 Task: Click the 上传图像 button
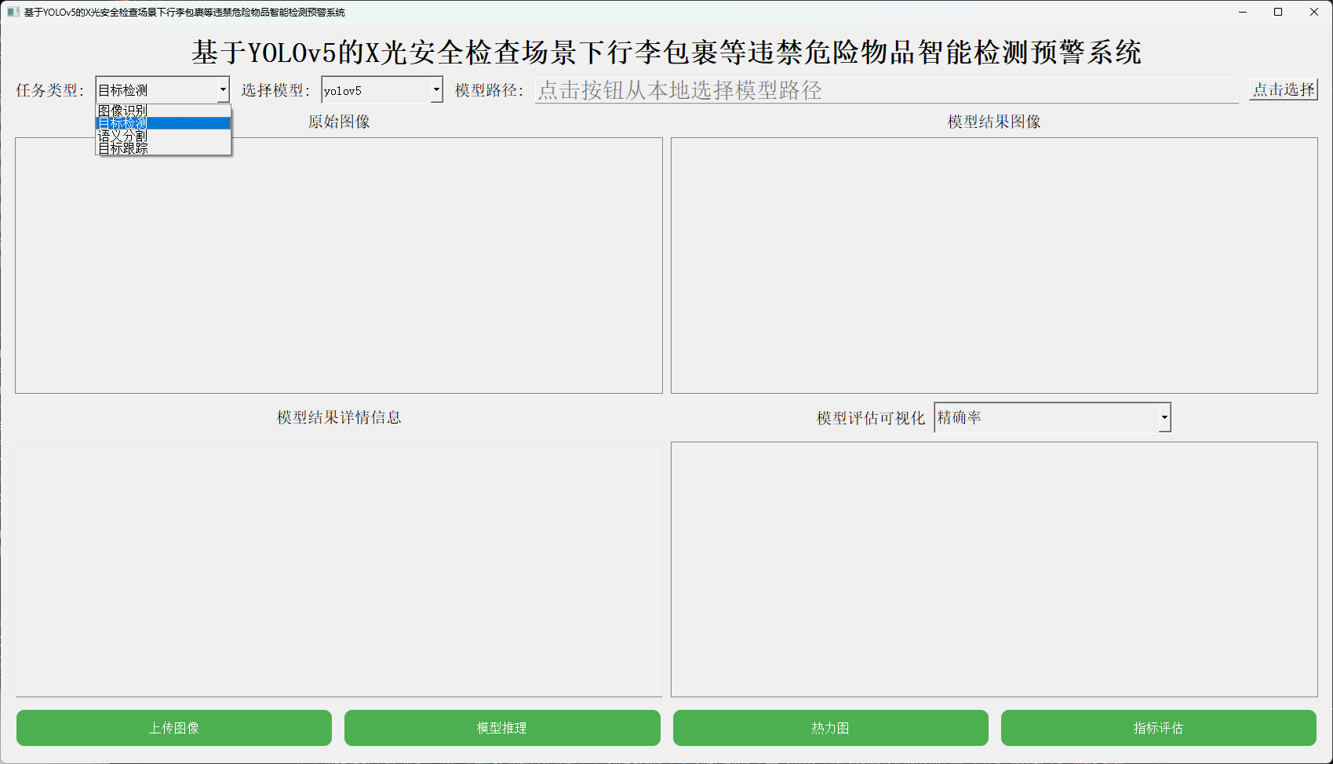tap(174, 728)
